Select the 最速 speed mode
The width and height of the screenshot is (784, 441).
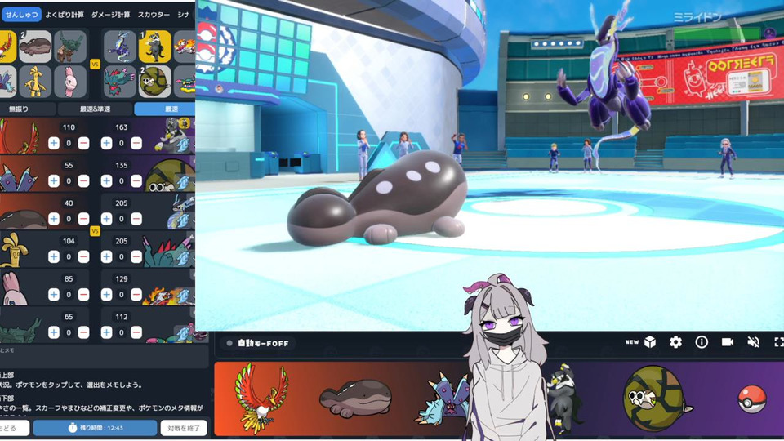(165, 109)
